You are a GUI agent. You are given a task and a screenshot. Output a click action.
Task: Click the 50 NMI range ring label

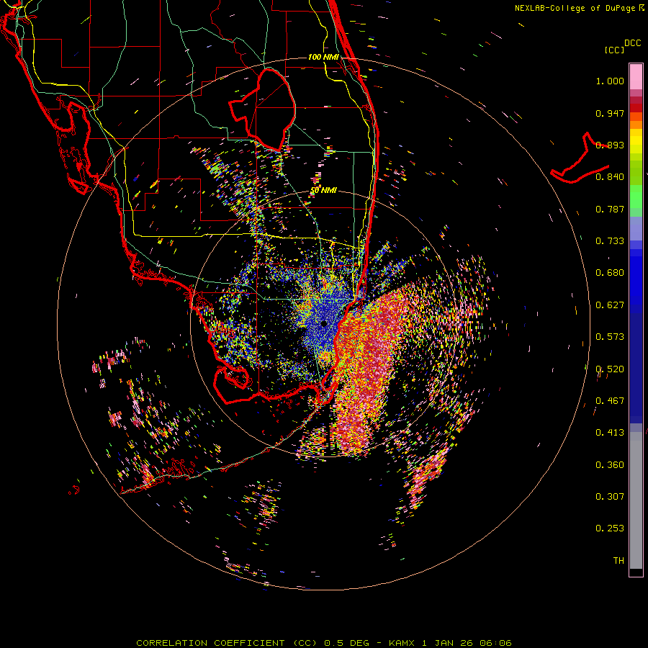(x=323, y=191)
